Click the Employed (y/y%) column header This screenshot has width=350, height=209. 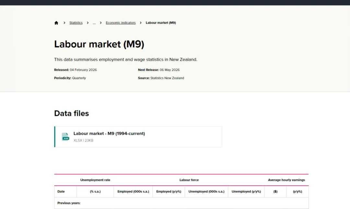click(169, 191)
